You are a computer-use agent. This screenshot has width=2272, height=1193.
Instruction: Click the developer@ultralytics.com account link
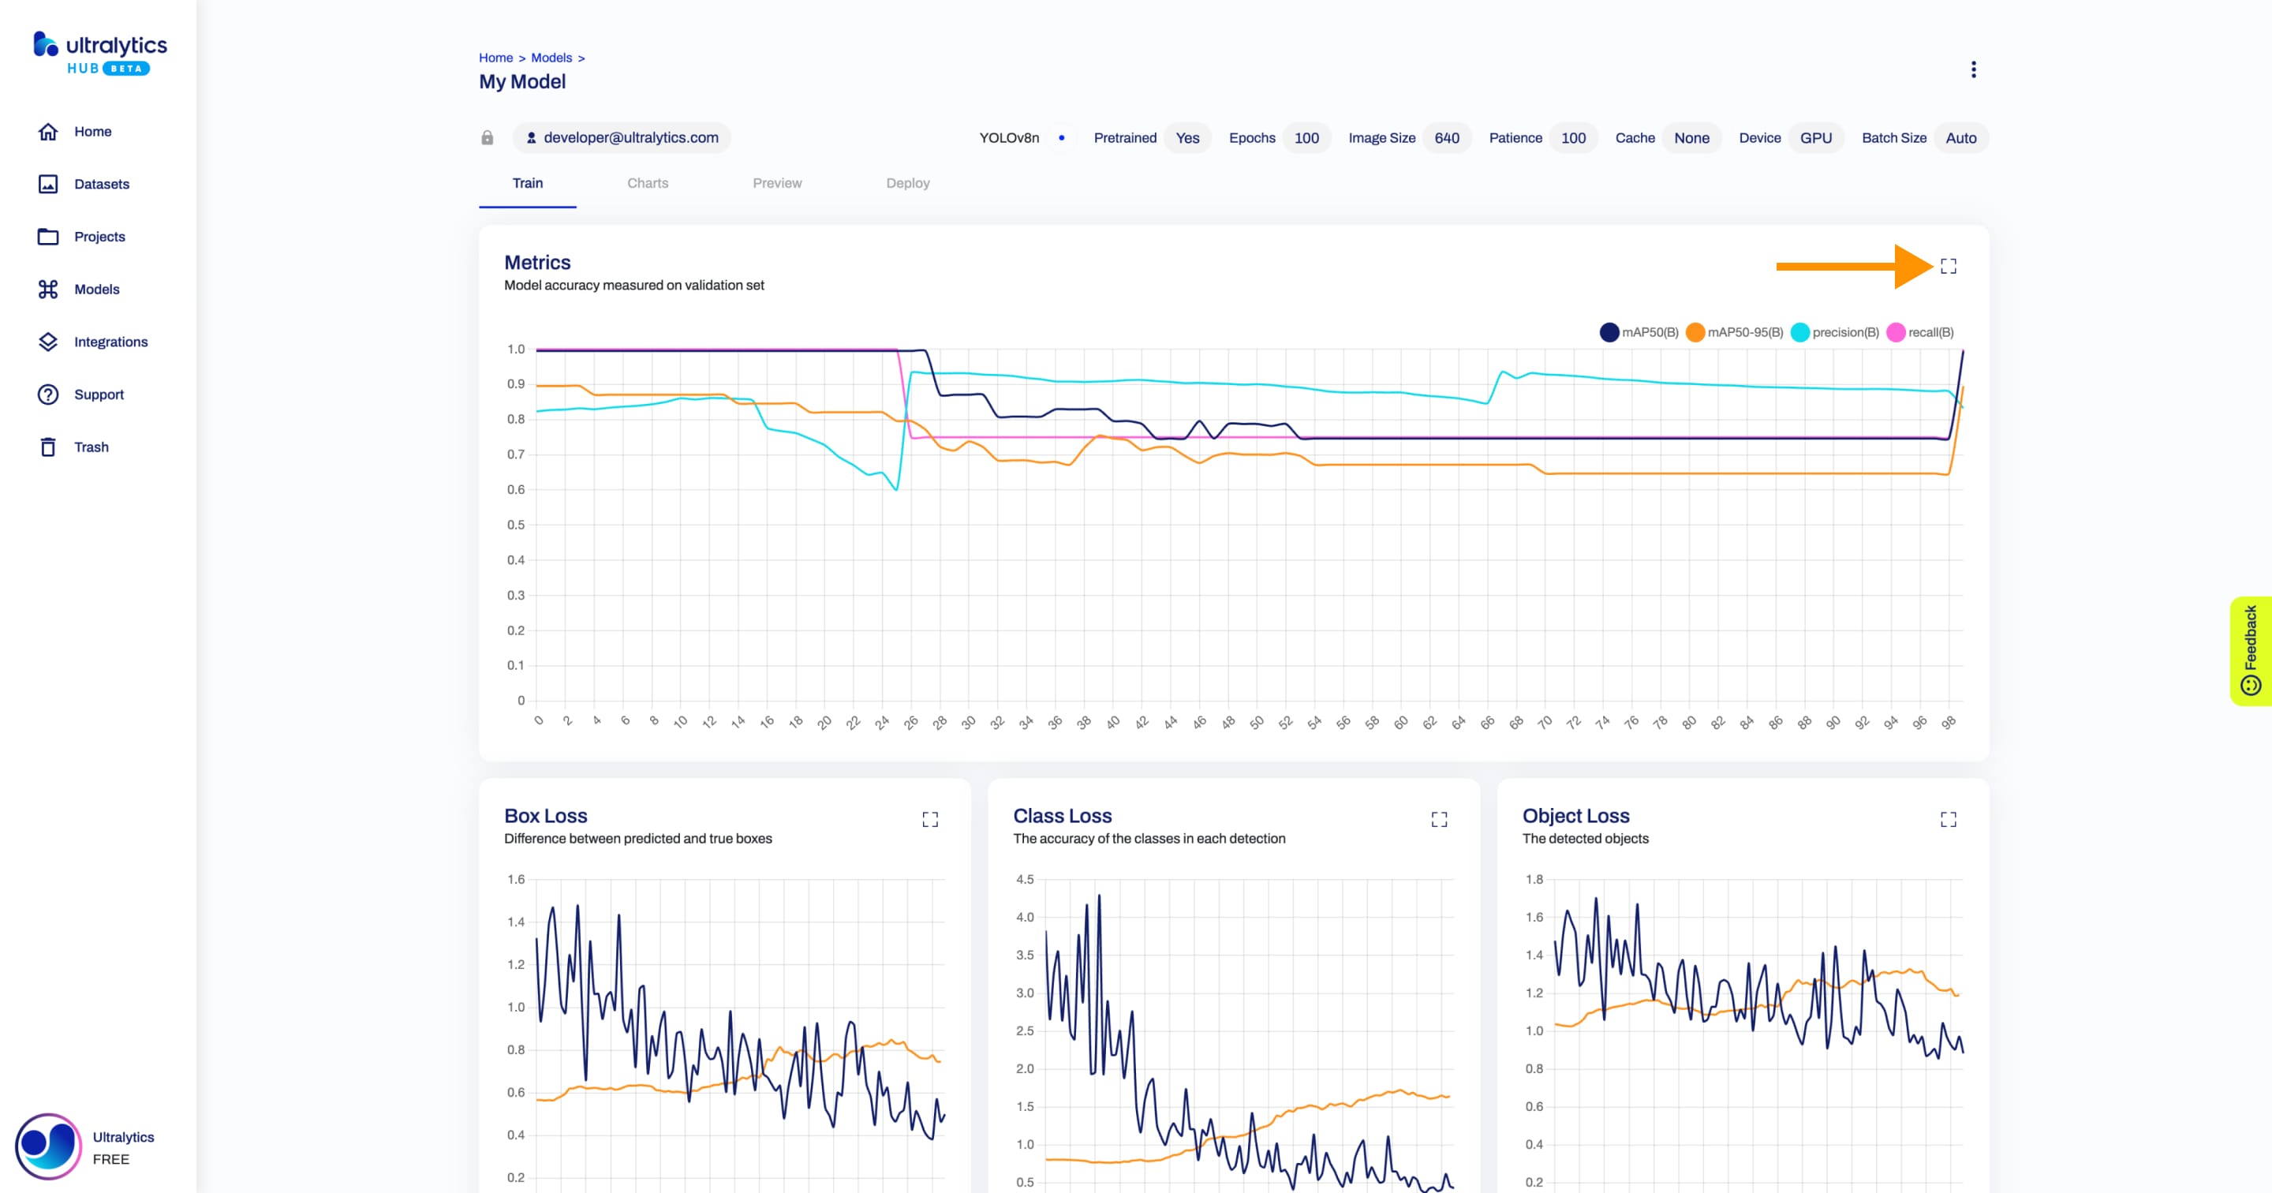tap(622, 137)
